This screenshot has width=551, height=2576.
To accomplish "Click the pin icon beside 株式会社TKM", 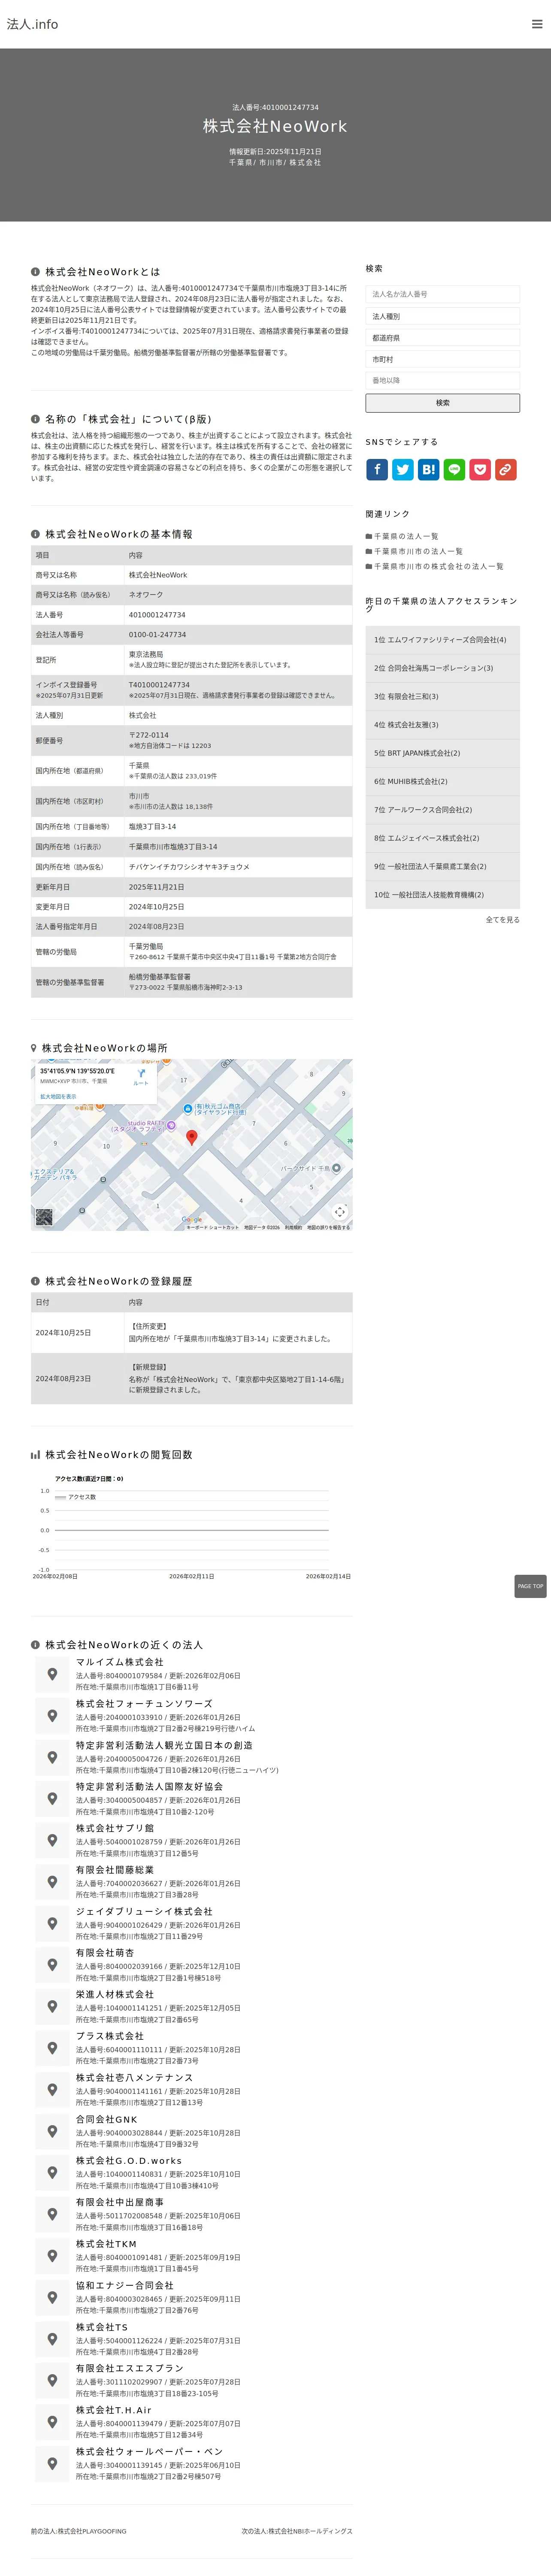I will [52, 2257].
